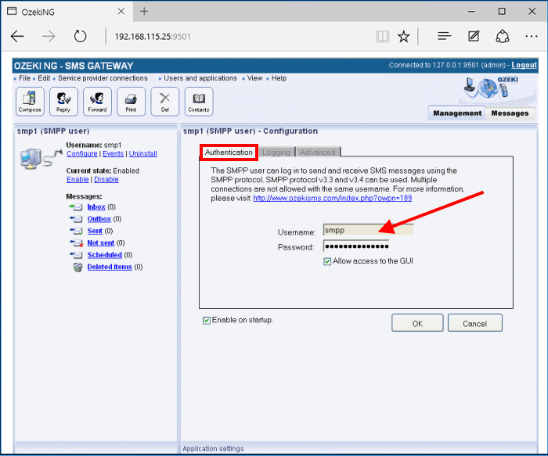The height and width of the screenshot is (456, 548).
Task: Switch to the Logging tab
Action: coord(276,153)
